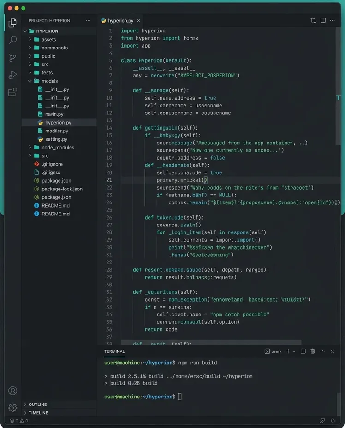Viewport: 345px width, 428px height.
Task: Open the Source Control view icon
Action: click(x=12, y=57)
